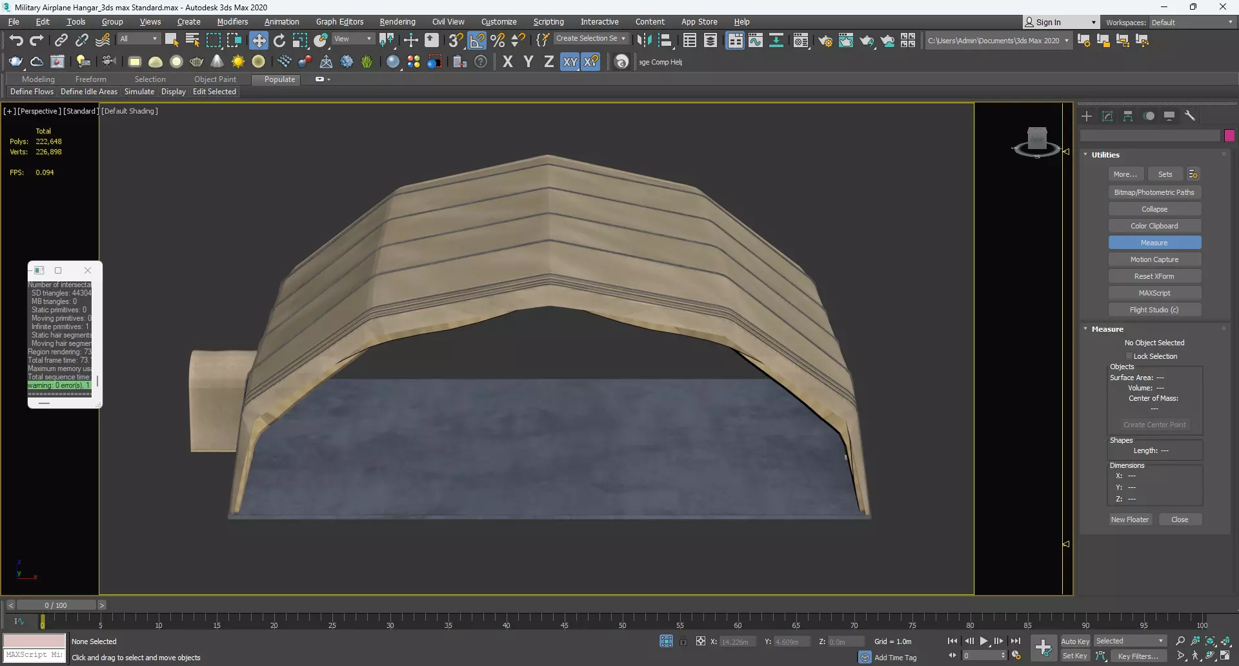Open the Sign In dropdown

[1060, 22]
